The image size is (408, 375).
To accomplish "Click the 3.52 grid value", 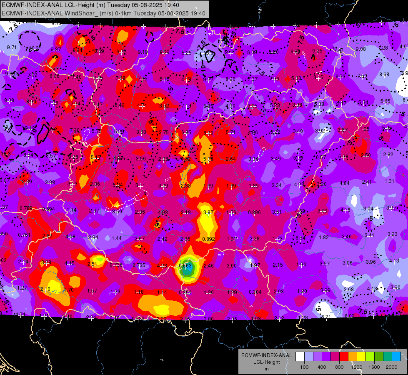I will [x=164, y=106].
